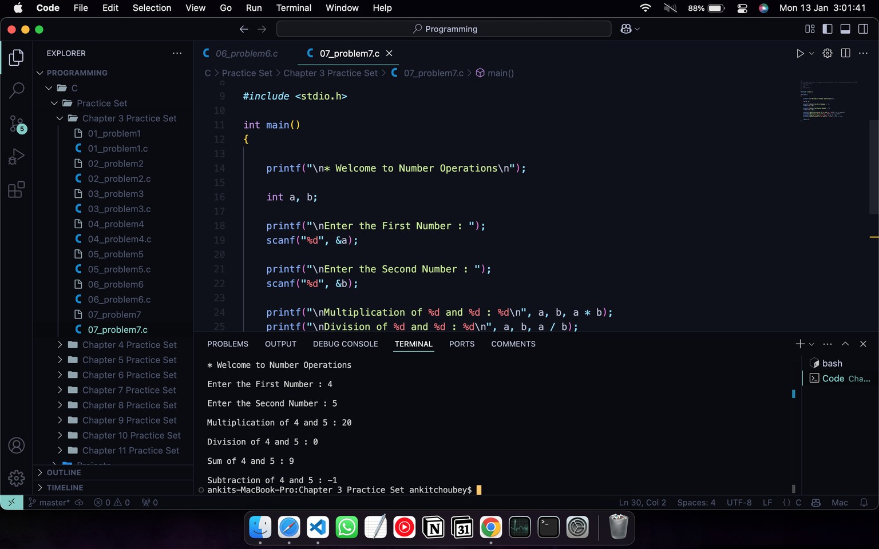
Task: Open 03_problem3.c in the explorer
Action: 113,209
